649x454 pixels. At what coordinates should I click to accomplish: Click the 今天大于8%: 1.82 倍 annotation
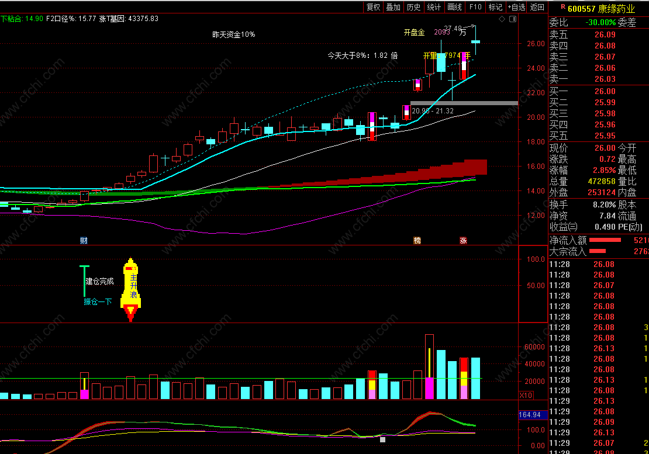pyautogui.click(x=363, y=56)
